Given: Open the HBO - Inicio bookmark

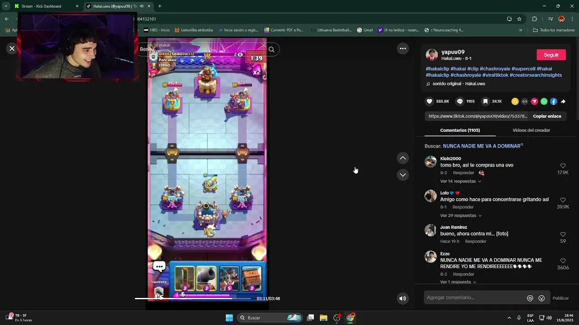Looking at the screenshot, I should 156,30.
